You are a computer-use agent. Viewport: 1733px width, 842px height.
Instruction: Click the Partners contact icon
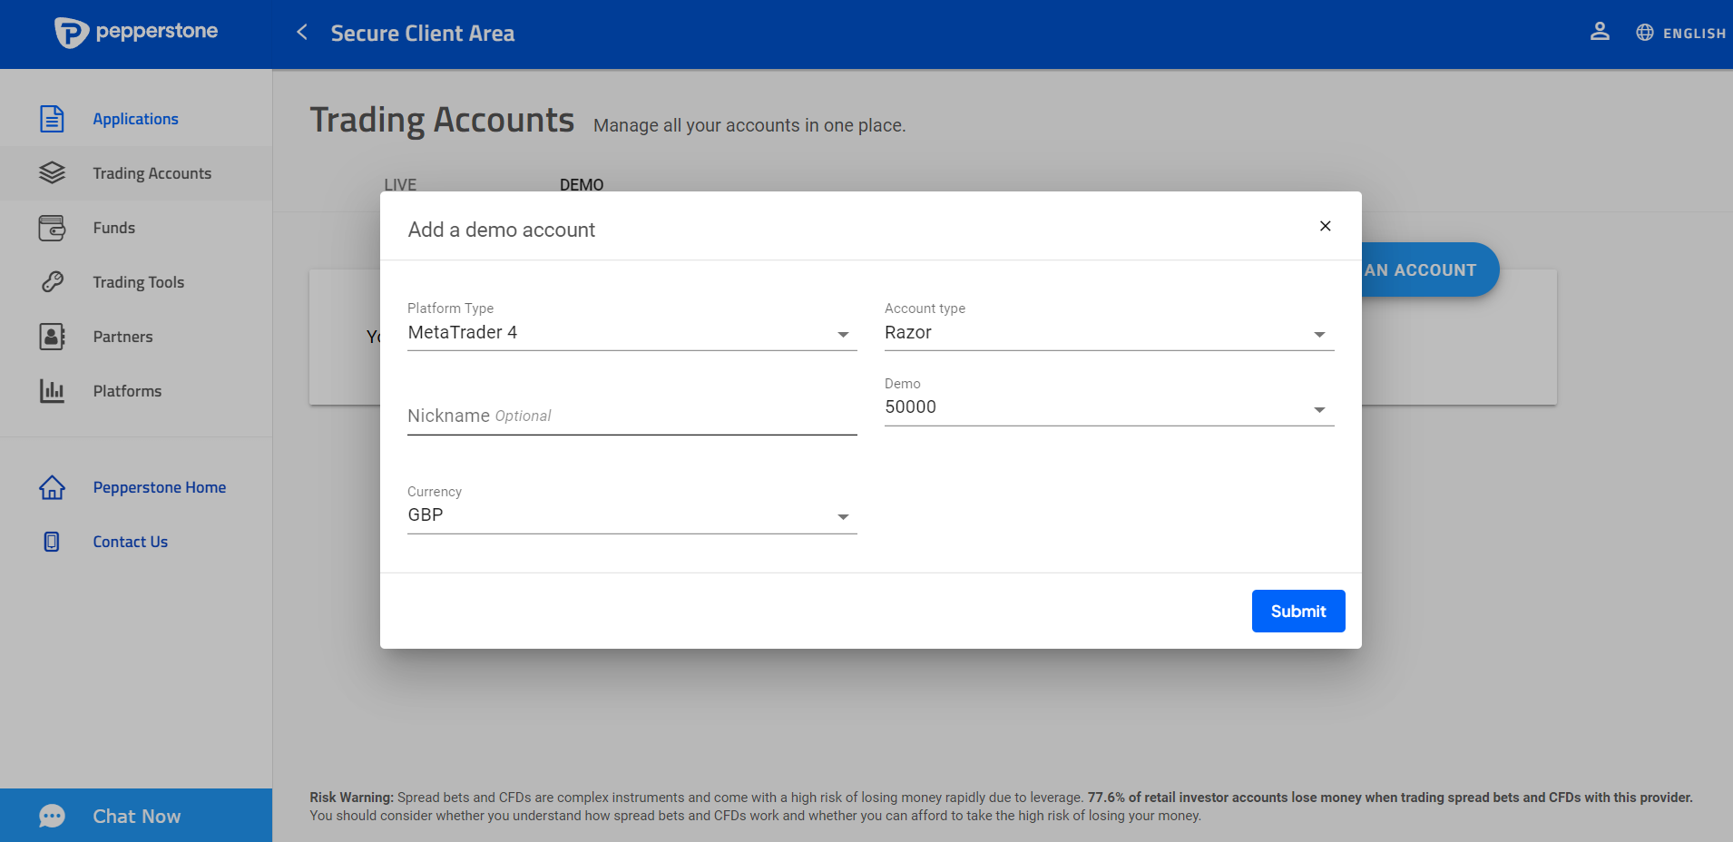(x=52, y=337)
